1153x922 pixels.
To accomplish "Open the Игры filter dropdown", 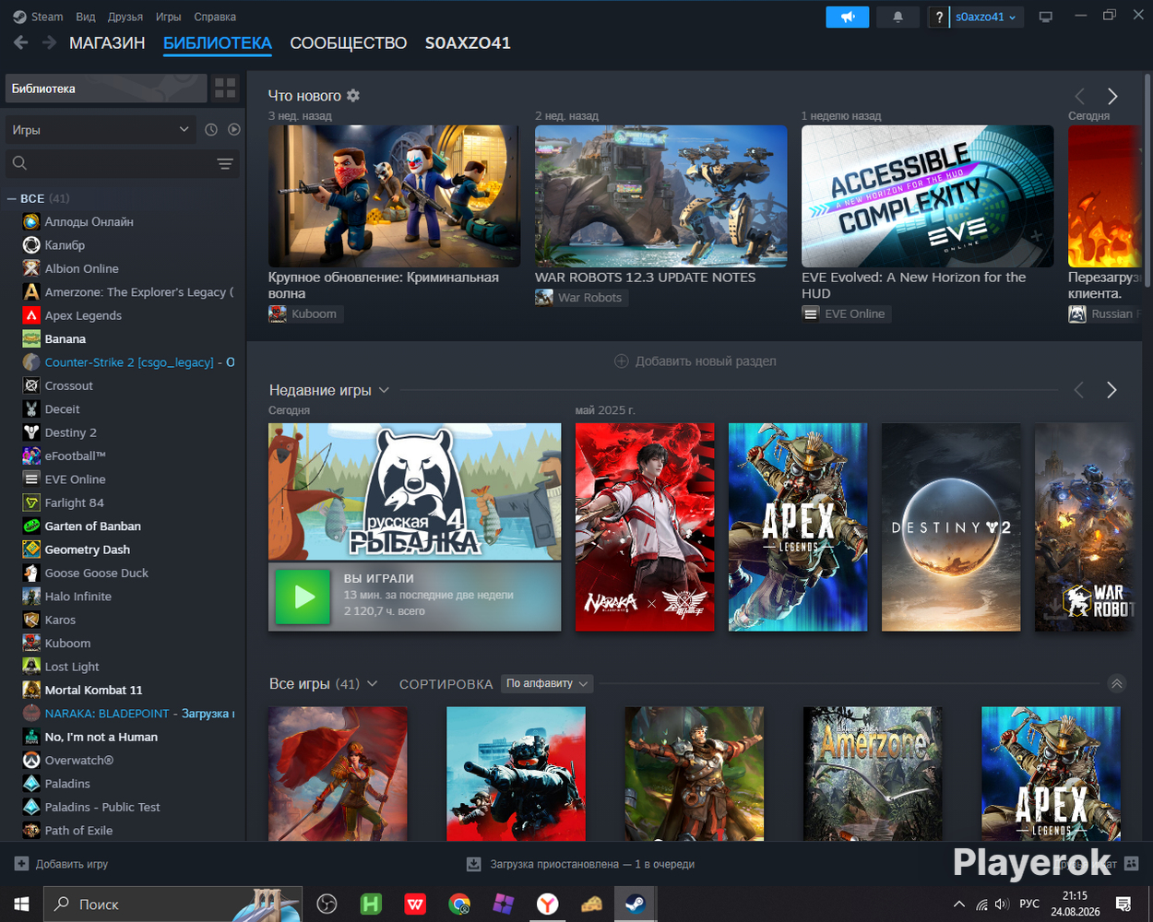I will [x=100, y=130].
